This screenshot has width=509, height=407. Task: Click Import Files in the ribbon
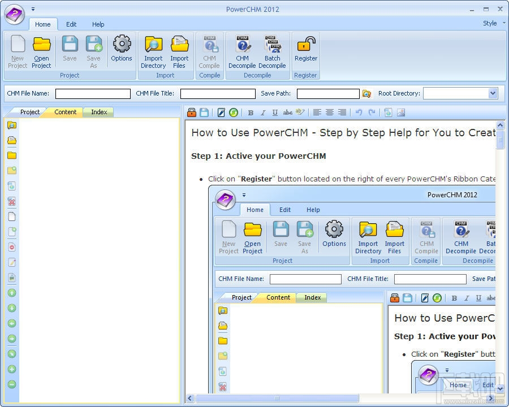[x=179, y=52]
